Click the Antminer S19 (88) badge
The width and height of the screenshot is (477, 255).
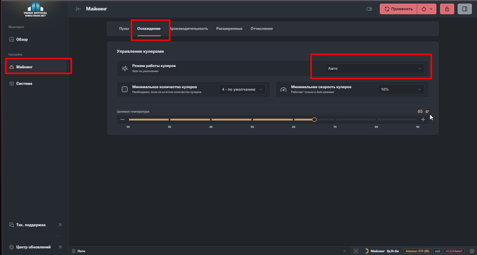coord(417,251)
